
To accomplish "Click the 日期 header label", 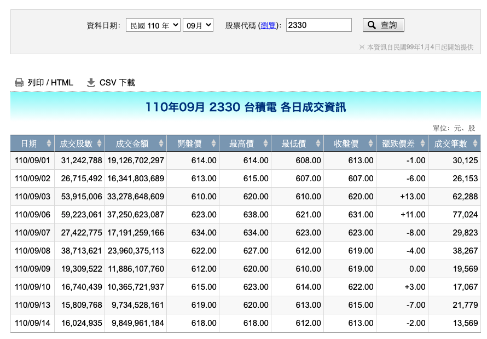I will [29, 143].
